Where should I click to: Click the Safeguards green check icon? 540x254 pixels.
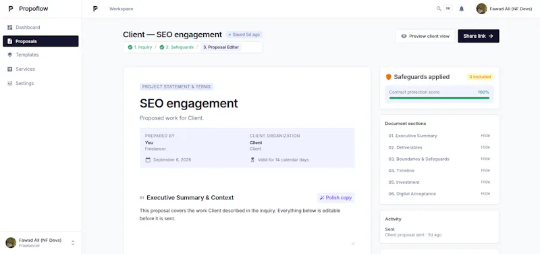pos(162,47)
